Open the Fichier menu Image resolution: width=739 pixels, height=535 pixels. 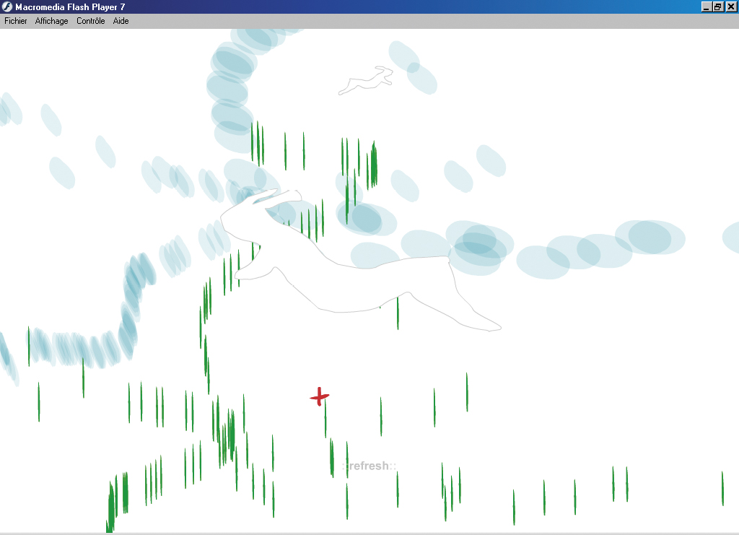click(16, 21)
